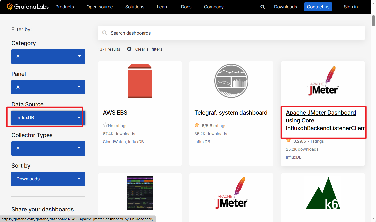The image size is (376, 222).
Task: Open AWS EBS red box thumbnail
Action: [x=140, y=81]
